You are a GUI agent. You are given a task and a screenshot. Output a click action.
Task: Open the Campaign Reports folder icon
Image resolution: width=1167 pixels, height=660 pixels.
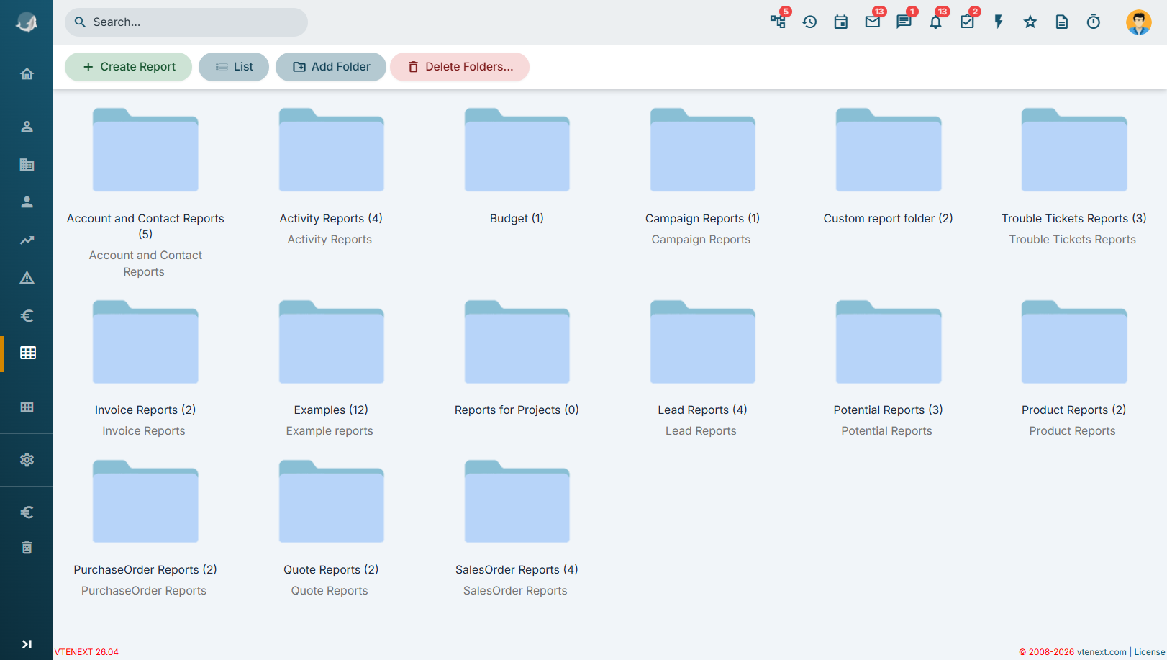pos(702,150)
